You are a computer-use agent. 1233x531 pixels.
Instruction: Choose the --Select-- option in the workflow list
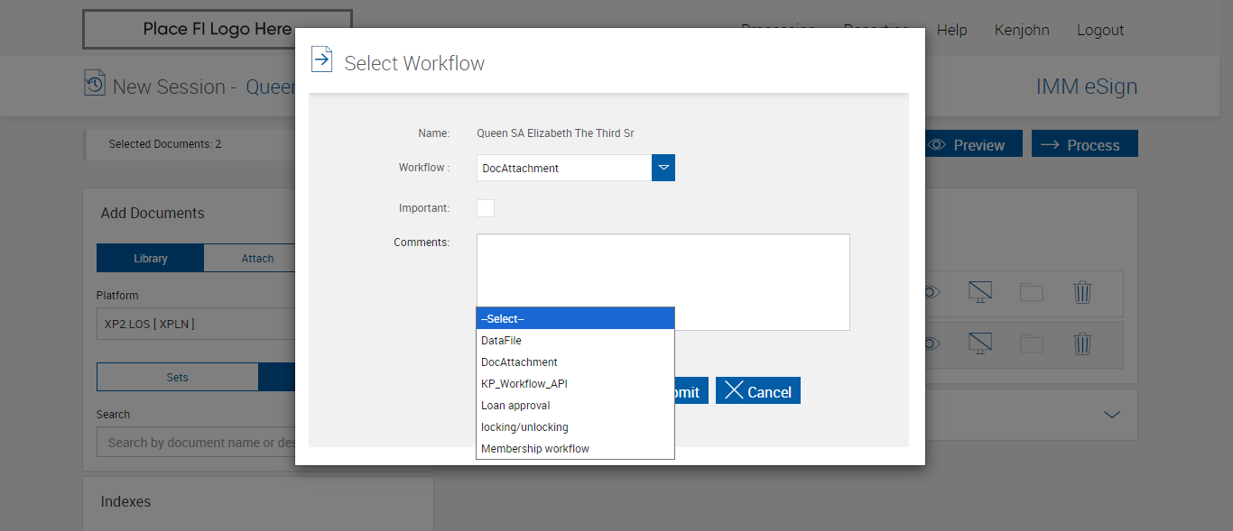pyautogui.click(x=575, y=319)
